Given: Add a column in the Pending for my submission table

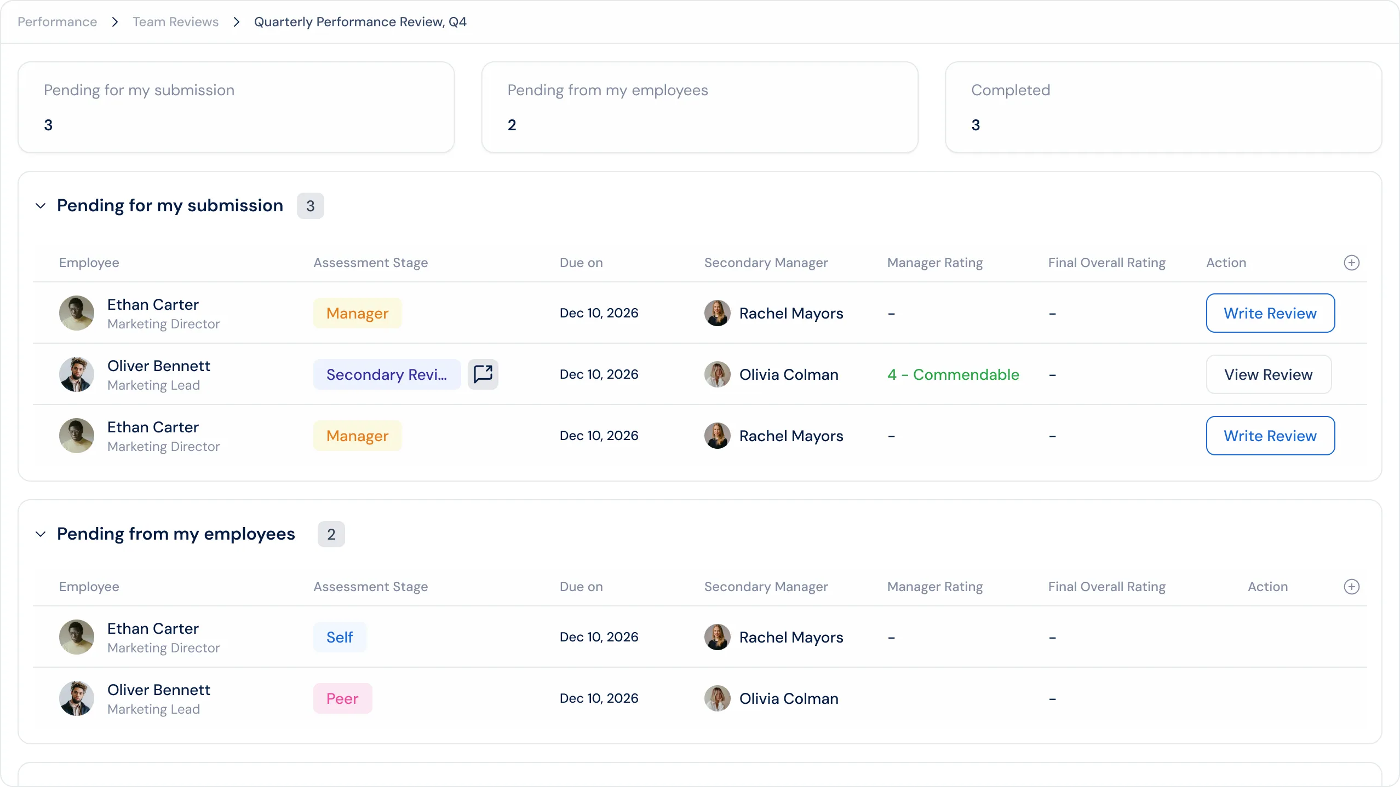Looking at the screenshot, I should click(1351, 263).
